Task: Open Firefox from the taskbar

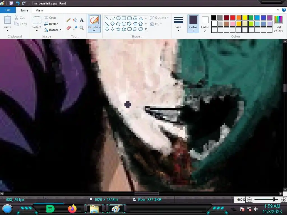Action: pyautogui.click(x=72, y=209)
